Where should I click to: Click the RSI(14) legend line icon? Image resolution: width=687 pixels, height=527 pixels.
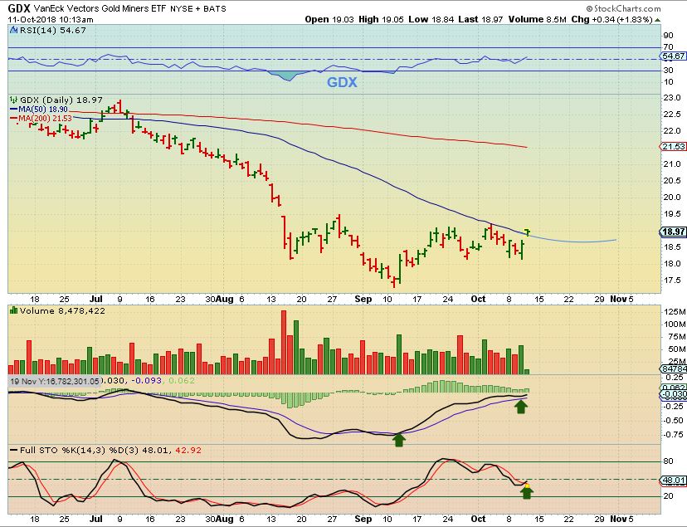click(x=13, y=30)
